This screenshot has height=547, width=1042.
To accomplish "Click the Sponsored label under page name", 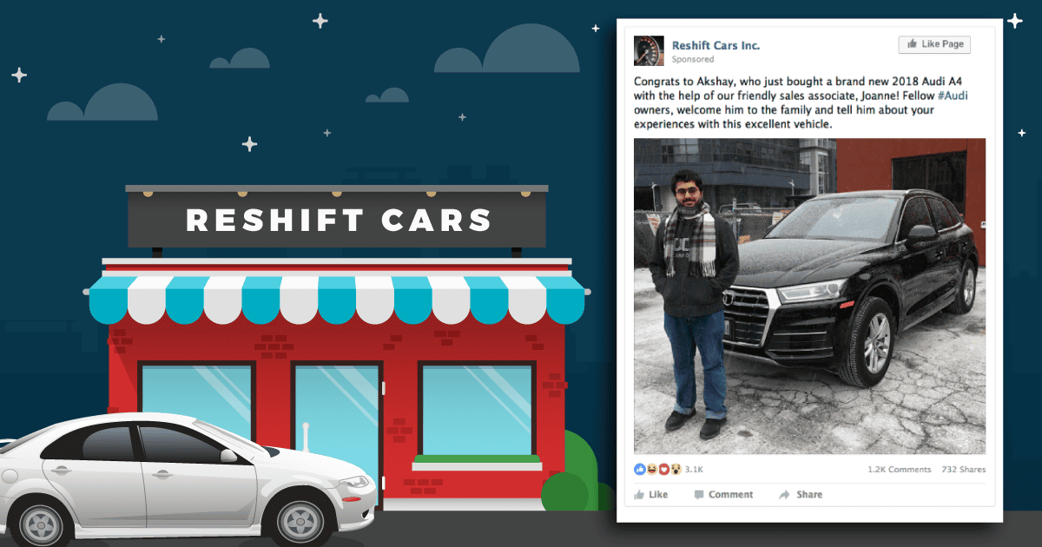I will [x=693, y=60].
